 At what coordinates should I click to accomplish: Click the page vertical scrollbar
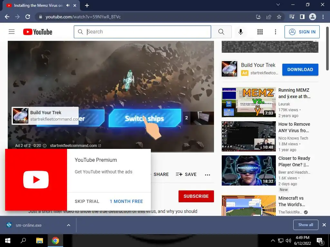[327, 49]
